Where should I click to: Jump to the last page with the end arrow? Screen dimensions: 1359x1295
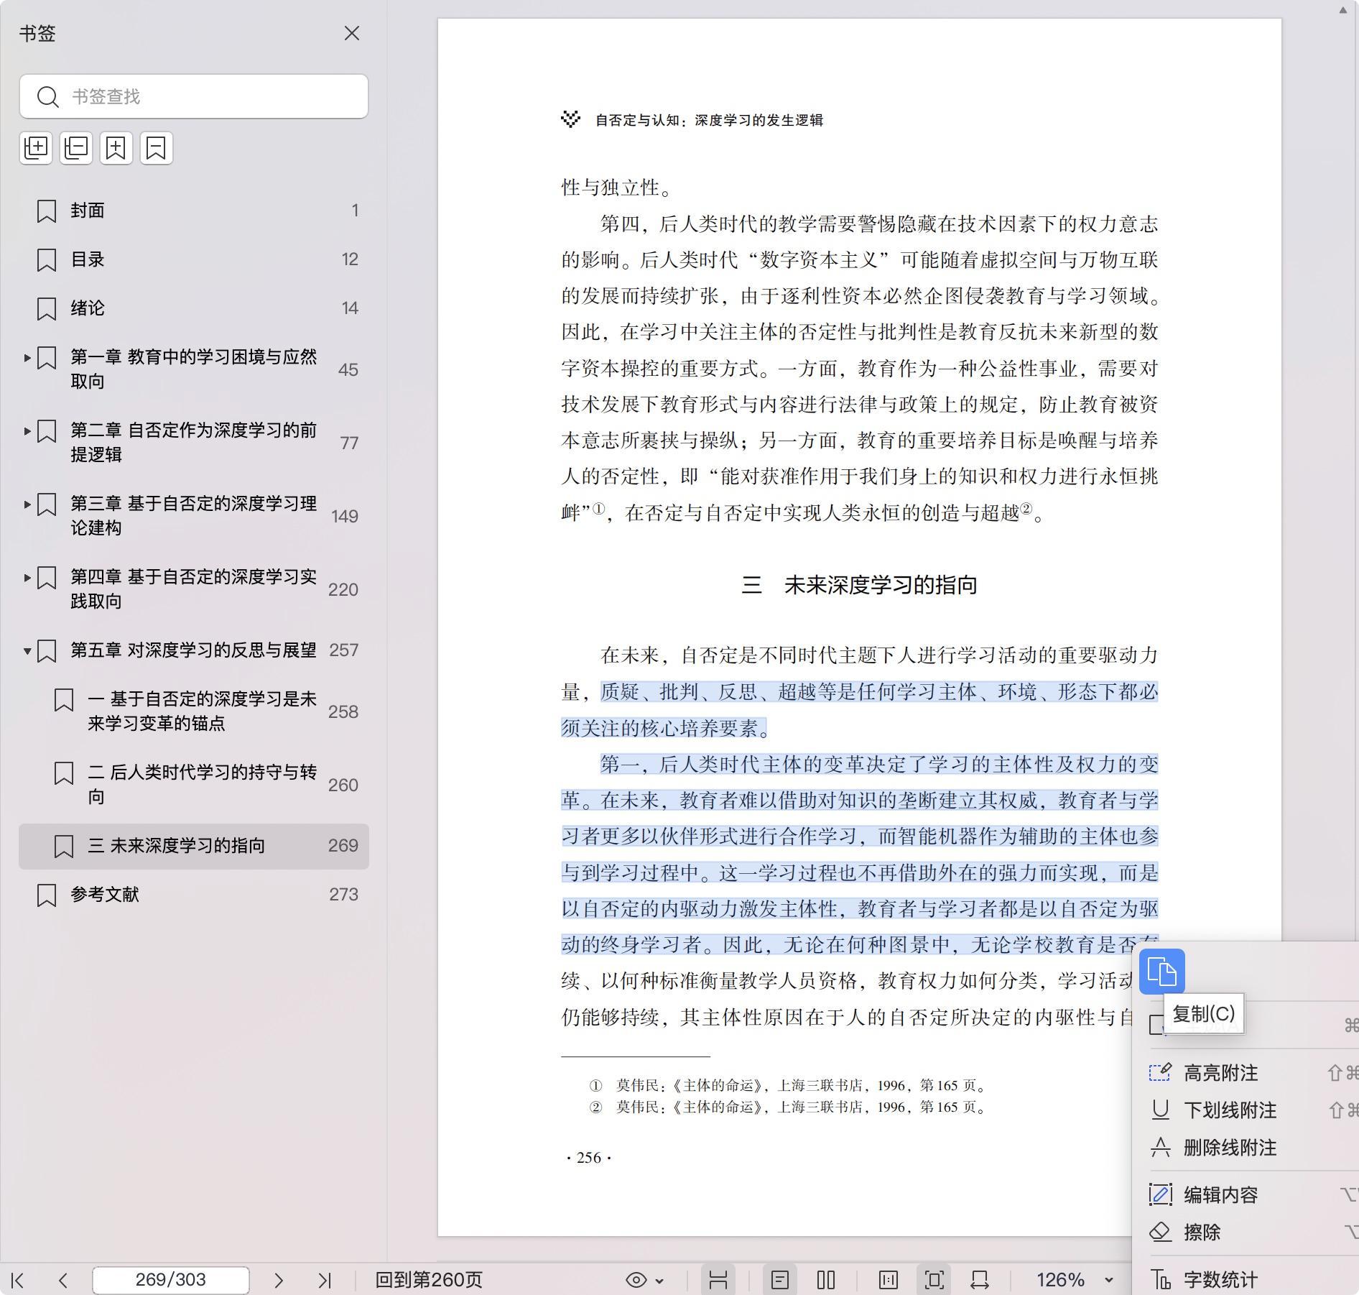tap(325, 1280)
